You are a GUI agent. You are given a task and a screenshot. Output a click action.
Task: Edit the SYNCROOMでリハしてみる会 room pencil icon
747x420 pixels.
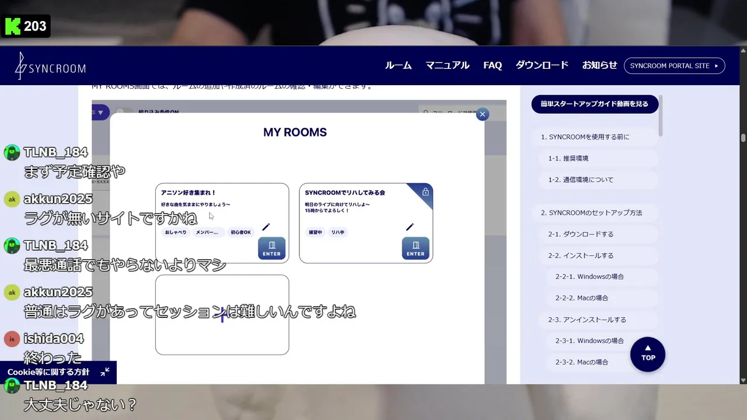410,227
